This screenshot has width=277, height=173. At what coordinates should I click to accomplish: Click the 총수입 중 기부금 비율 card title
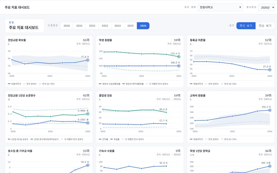click(20, 151)
